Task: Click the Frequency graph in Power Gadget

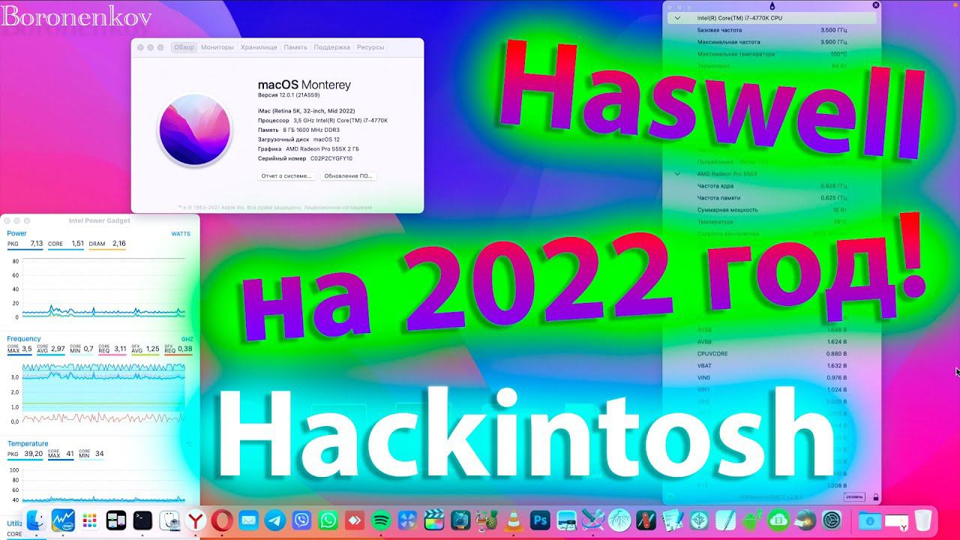Action: [x=103, y=392]
